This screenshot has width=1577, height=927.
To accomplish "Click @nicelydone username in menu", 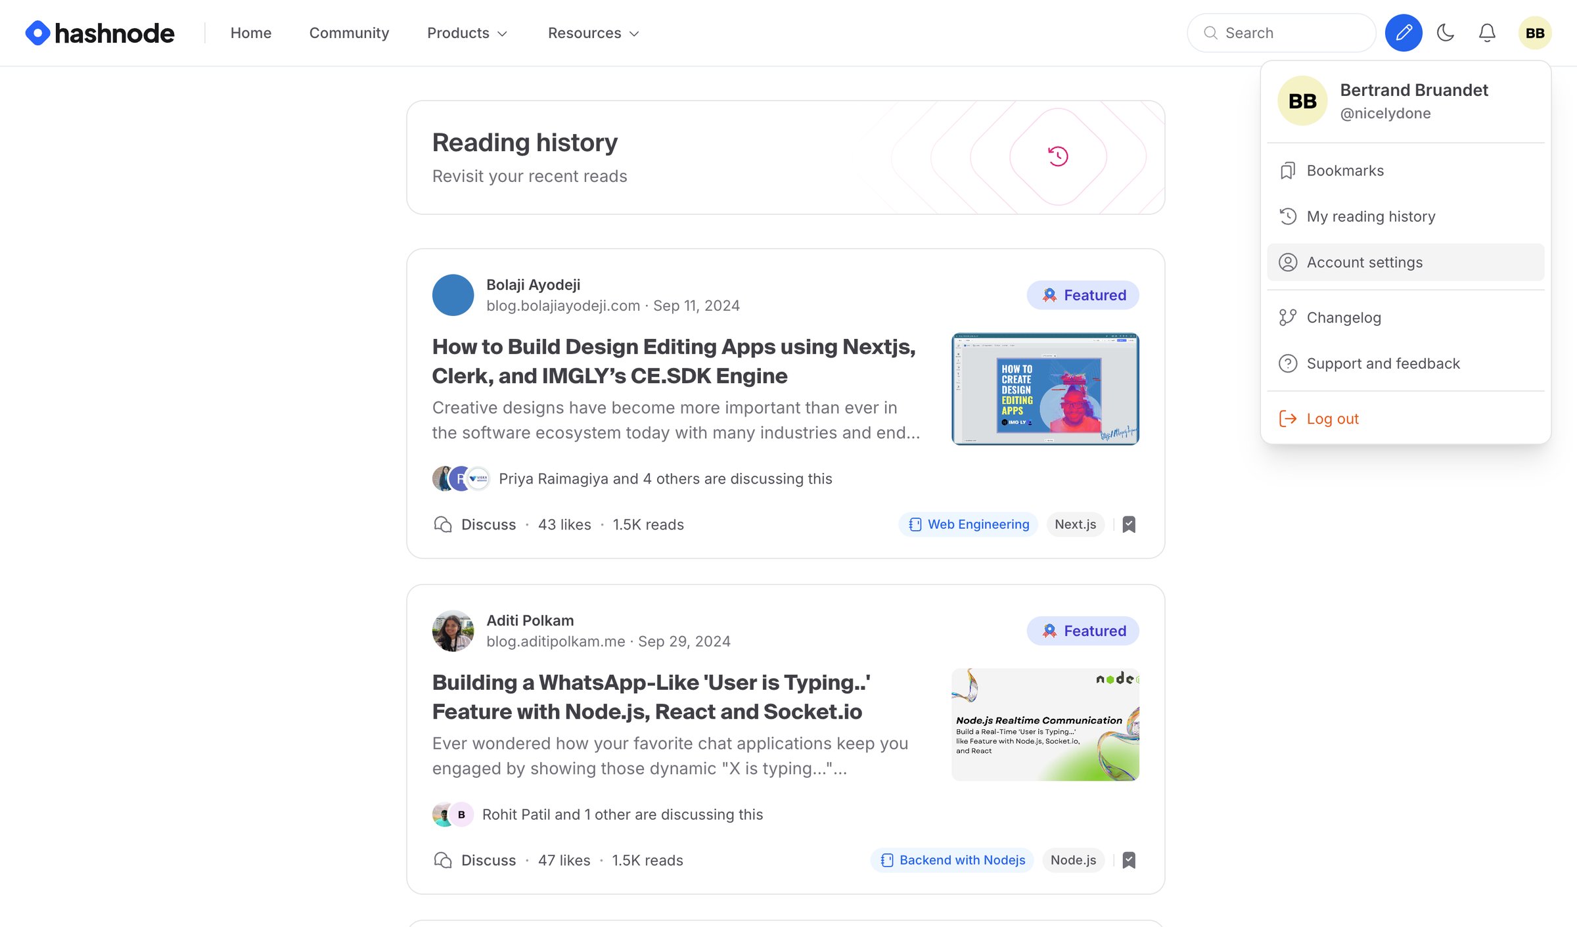I will 1385,114.
